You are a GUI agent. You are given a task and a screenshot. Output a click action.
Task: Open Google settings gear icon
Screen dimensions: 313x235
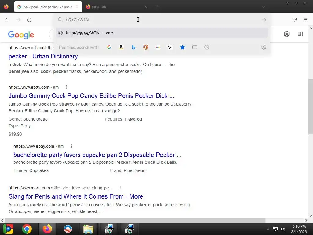[287, 34]
